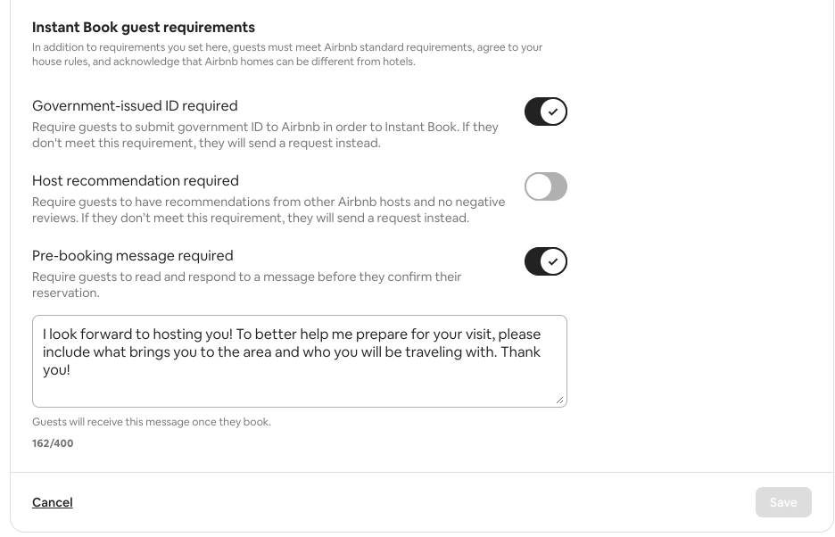Cancel the Instant Book changes
The height and width of the screenshot is (537, 835).
[53, 502]
